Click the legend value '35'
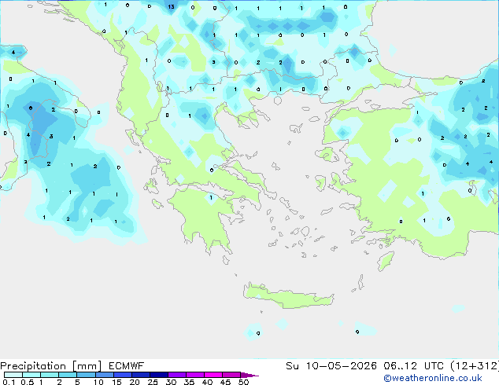The image size is (499, 385). 189,382
